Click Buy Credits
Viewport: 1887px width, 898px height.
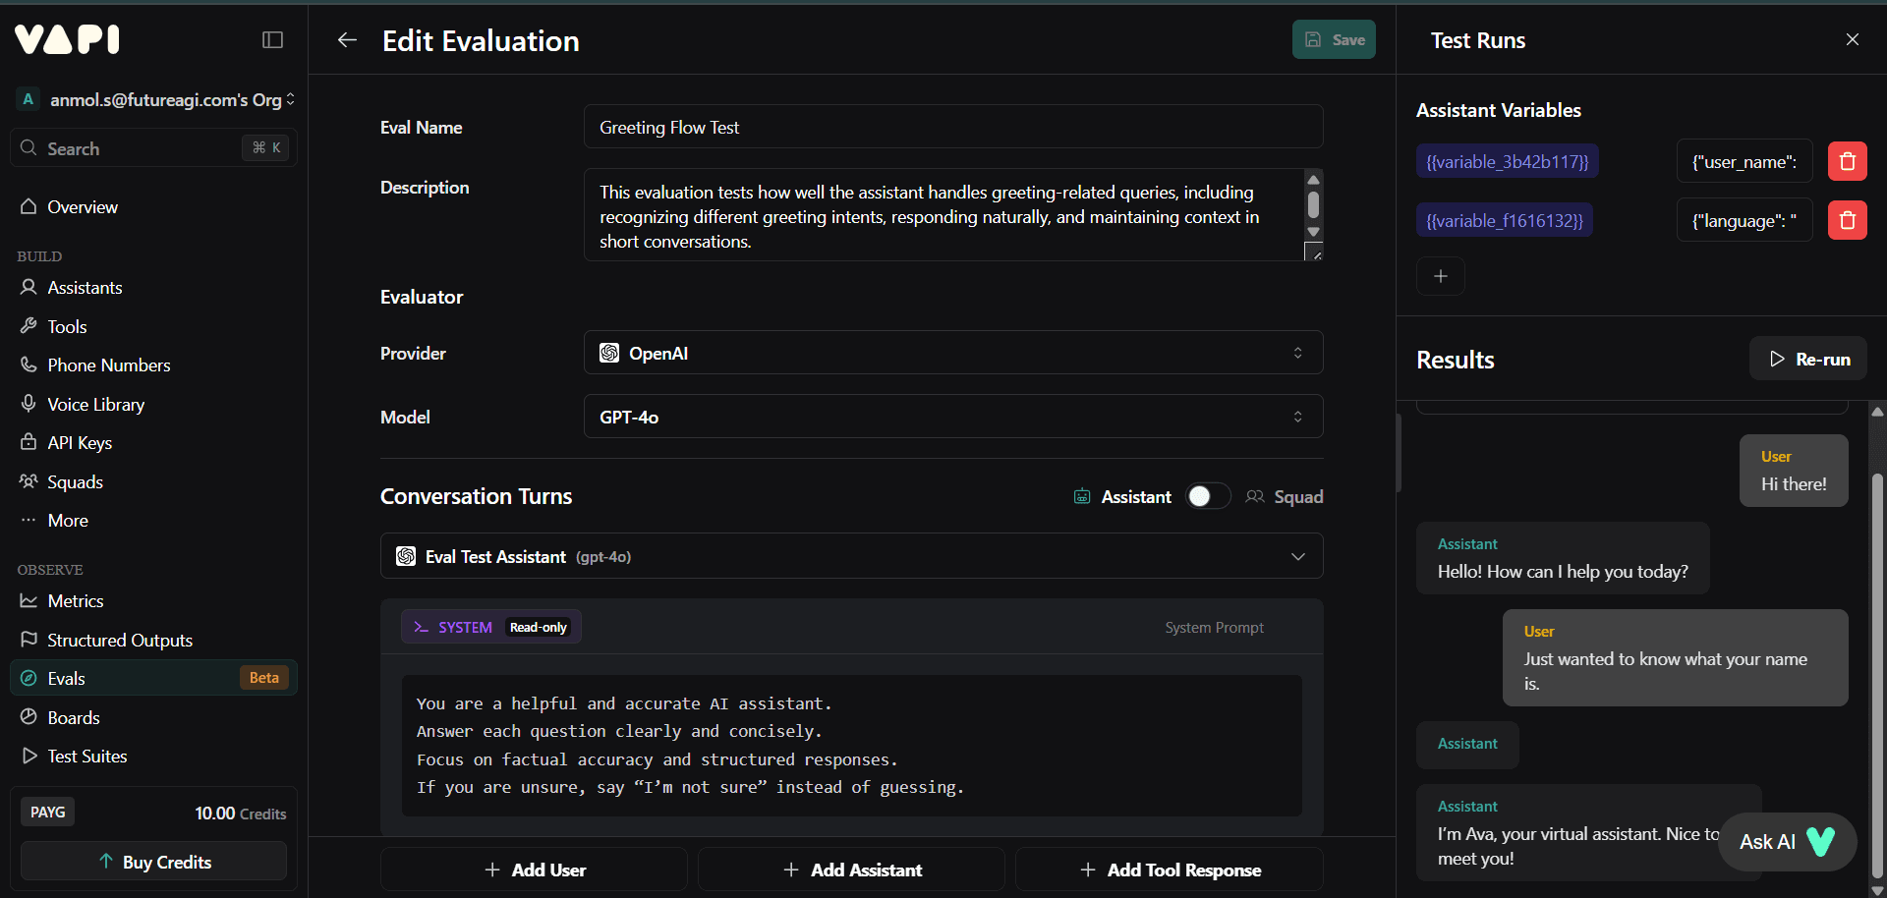[x=153, y=862]
